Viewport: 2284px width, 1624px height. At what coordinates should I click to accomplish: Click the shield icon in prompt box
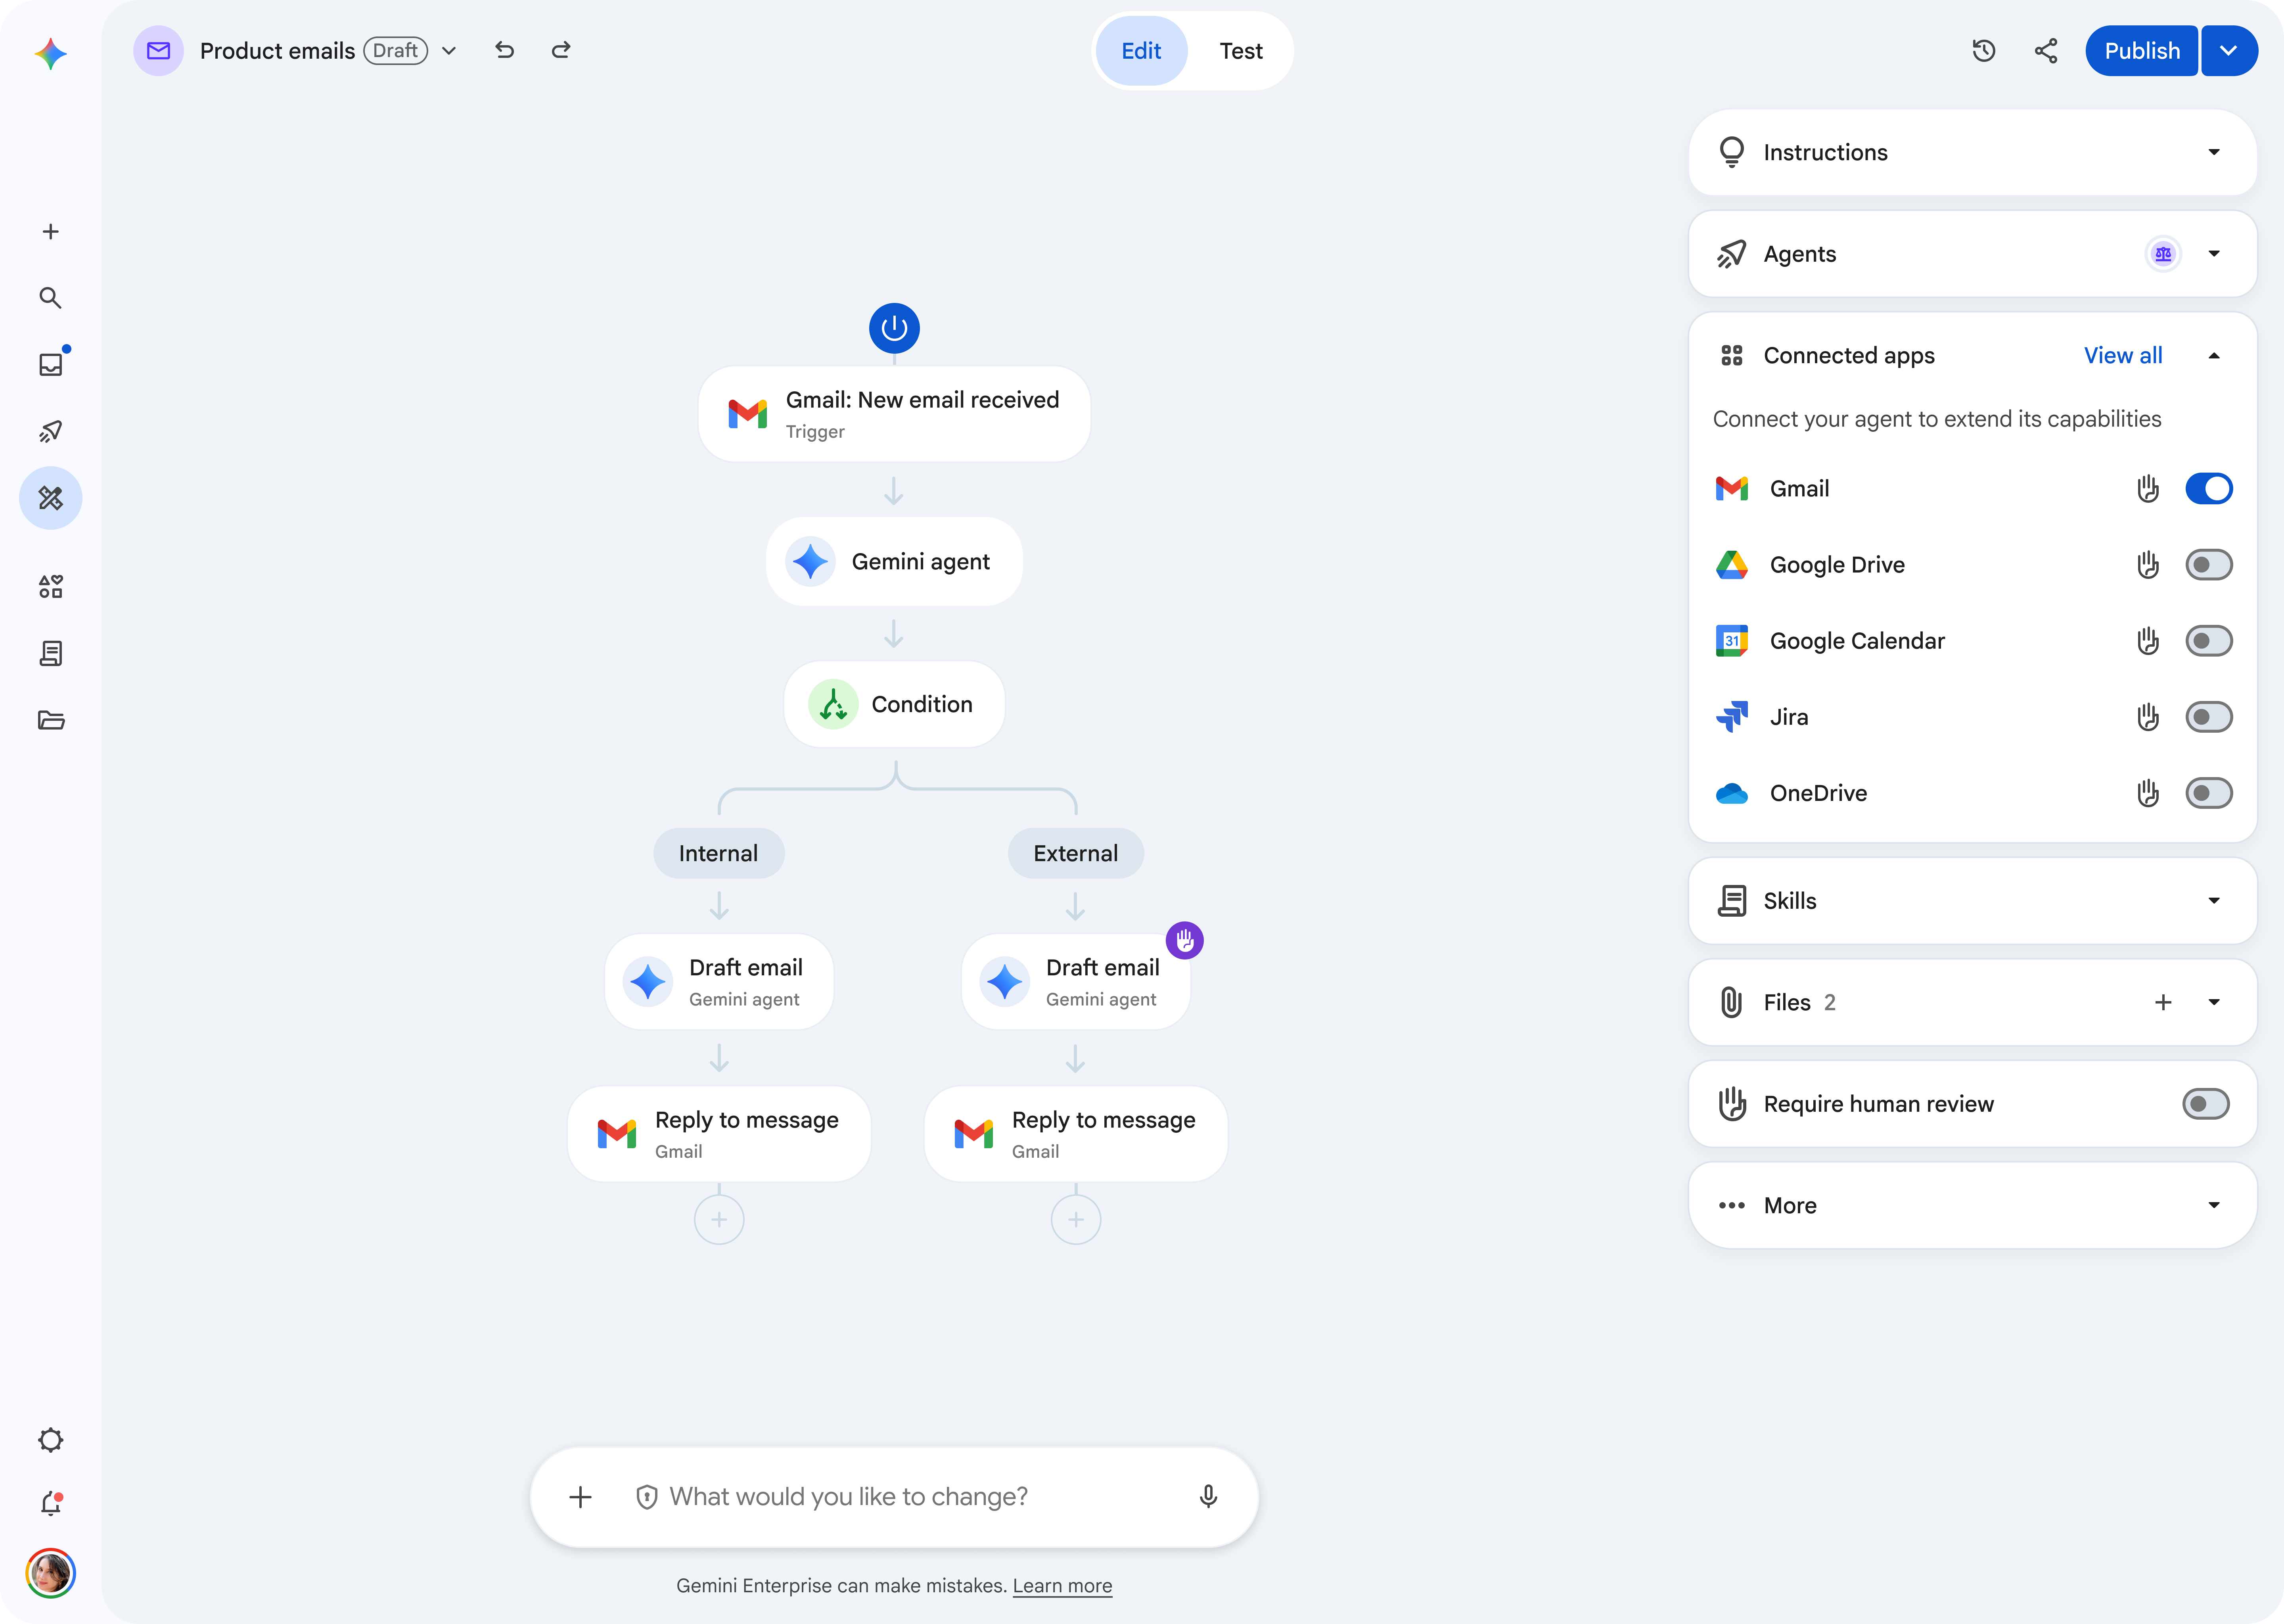[x=647, y=1497]
